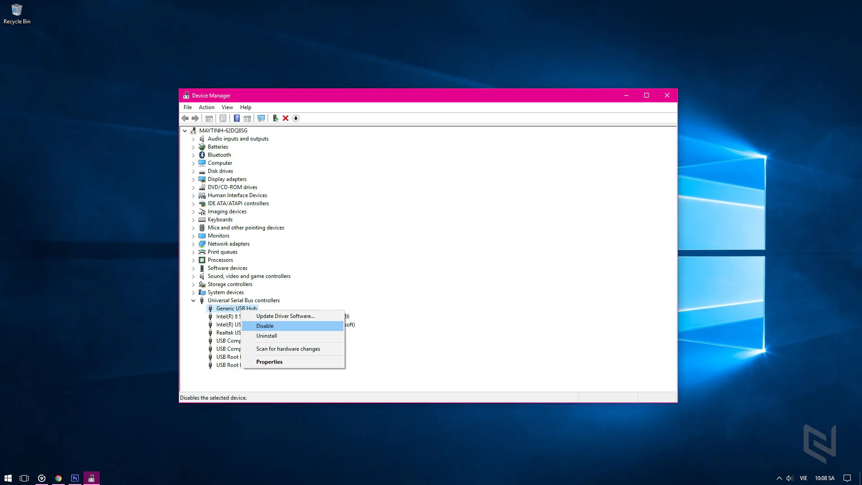The image size is (862, 485).
Task: Expand the Bluetooth category
Action: coord(194,155)
